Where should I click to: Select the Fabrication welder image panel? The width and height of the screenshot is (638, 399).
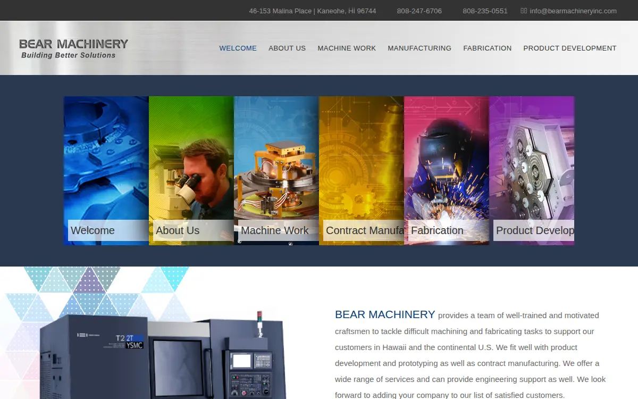(x=447, y=171)
